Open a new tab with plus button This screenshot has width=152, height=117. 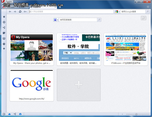60,7
